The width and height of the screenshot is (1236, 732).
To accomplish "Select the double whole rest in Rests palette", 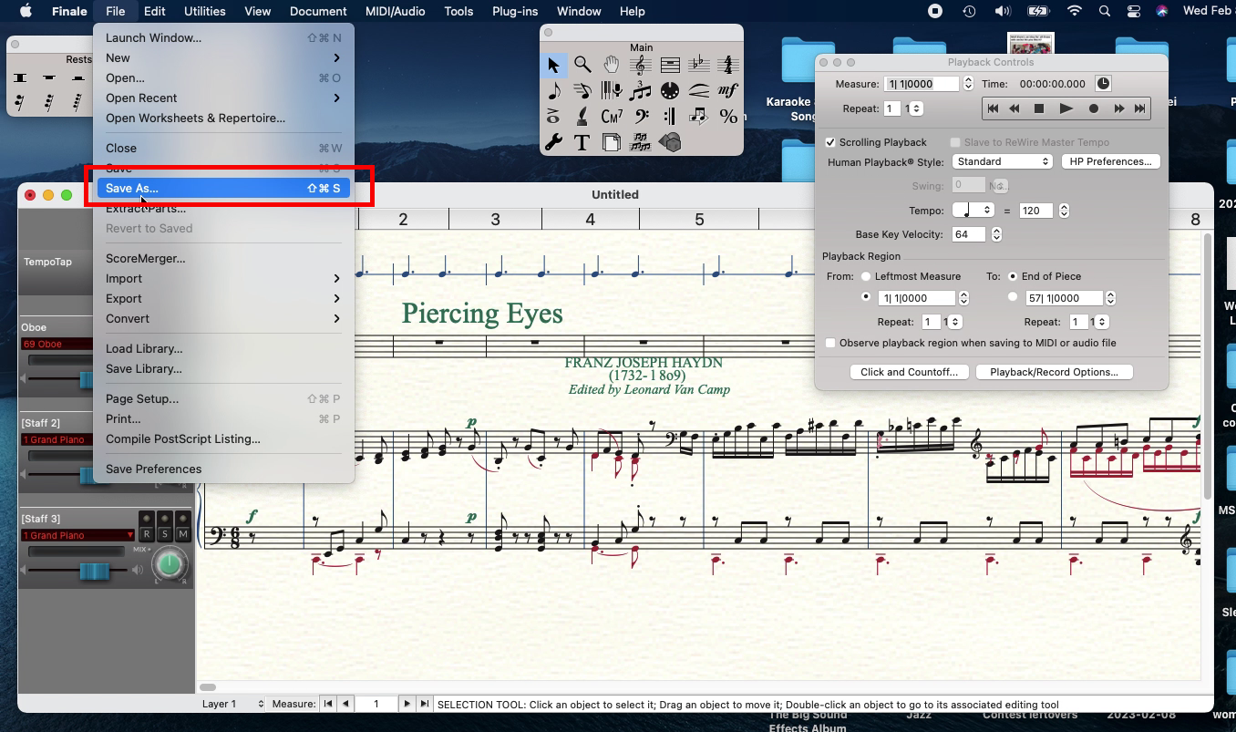I will coord(21,78).
